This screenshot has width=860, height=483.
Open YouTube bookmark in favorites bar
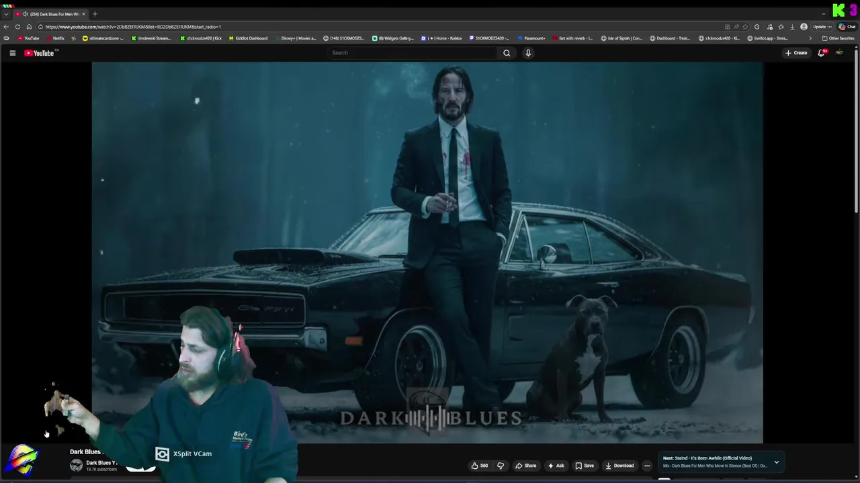point(28,38)
